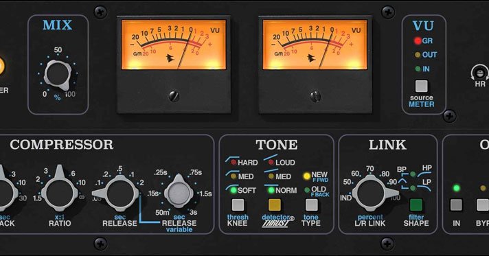
Task: Click the '50' label above the MIX knob
Action: pos(58,50)
